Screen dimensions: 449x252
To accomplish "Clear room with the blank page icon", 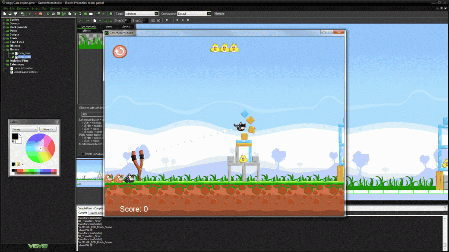I will point(95,21).
